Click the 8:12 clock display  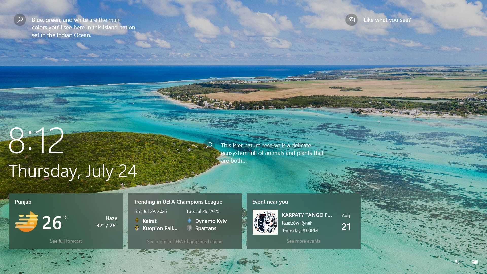[x=36, y=141]
